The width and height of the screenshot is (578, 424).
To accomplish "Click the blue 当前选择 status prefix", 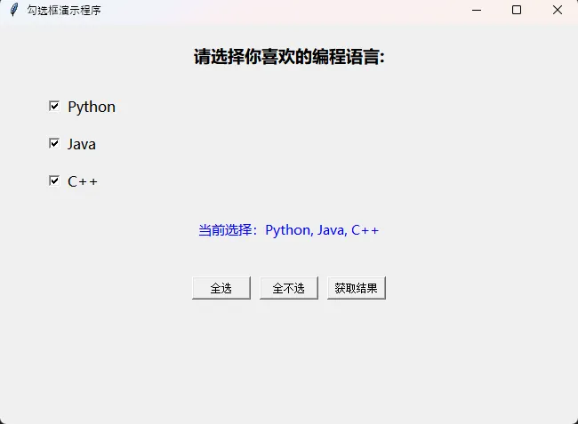I will [229, 230].
